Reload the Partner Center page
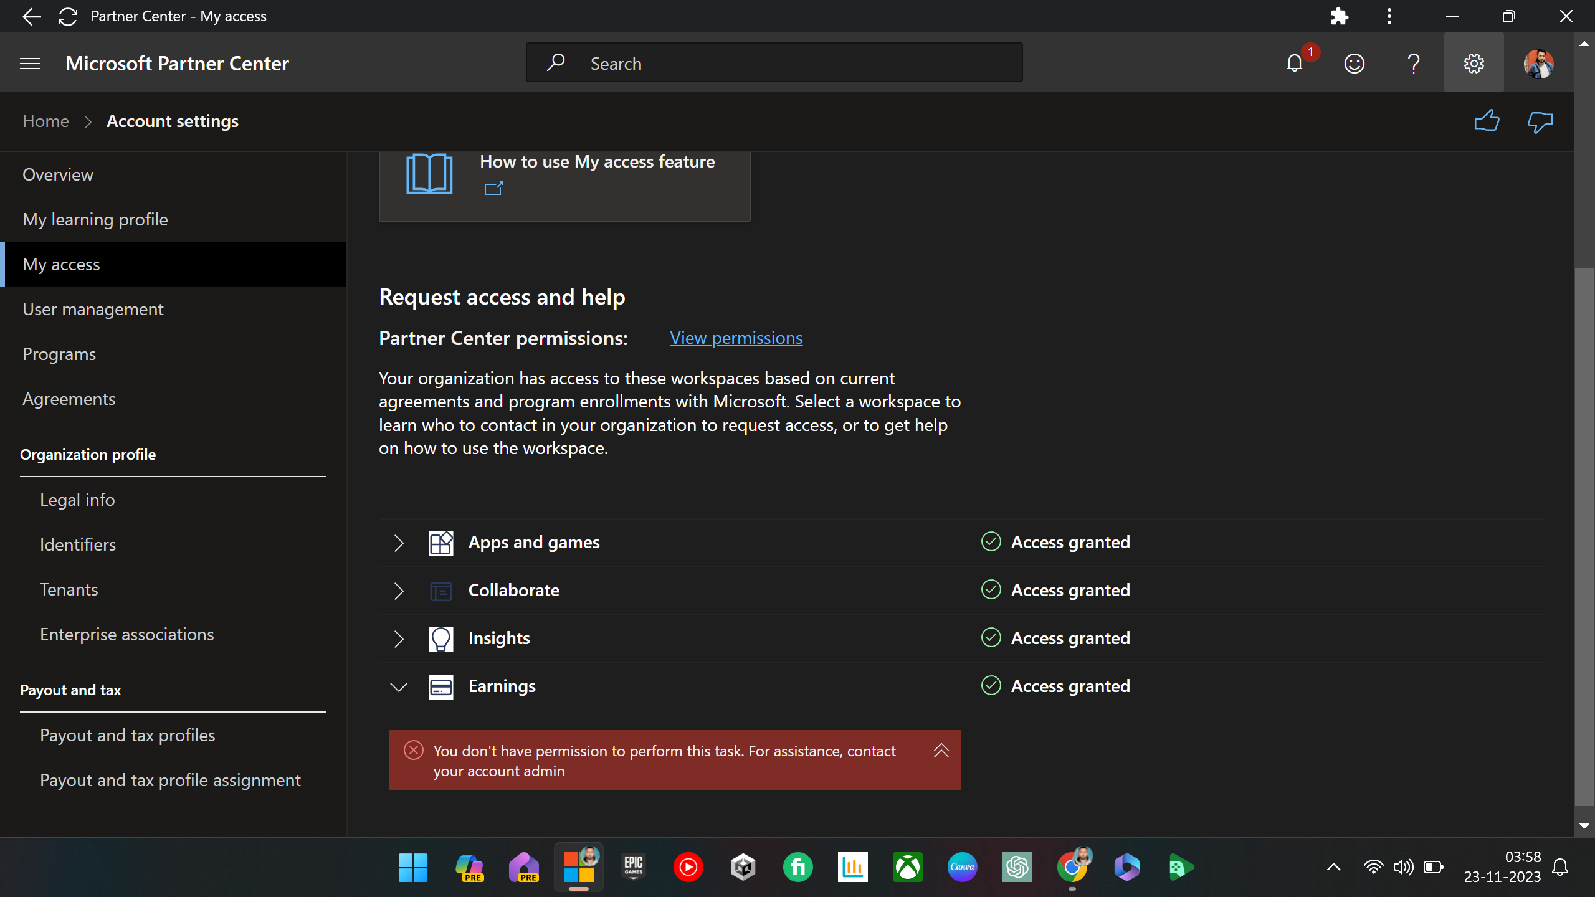Screen dimensions: 1595x897 (x=68, y=16)
